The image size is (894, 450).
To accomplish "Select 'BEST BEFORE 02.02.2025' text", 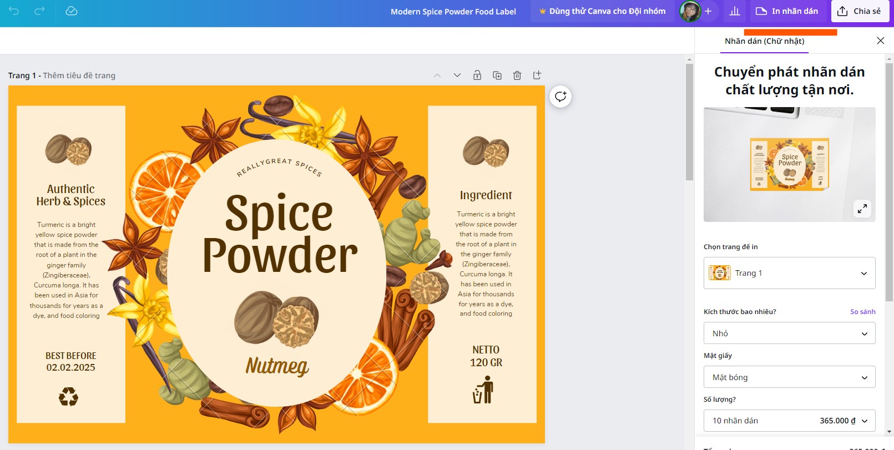I will tap(71, 362).
